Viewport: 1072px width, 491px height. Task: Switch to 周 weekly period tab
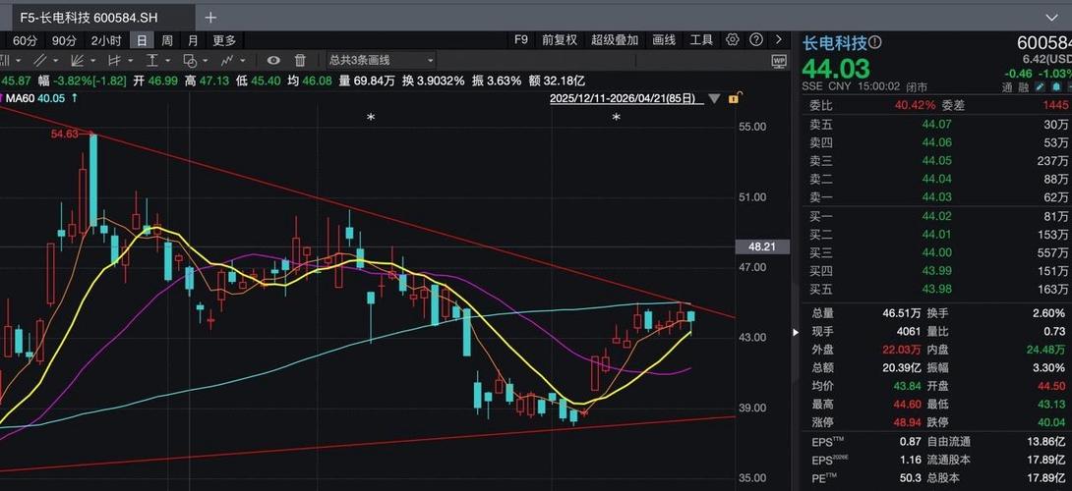(x=167, y=40)
